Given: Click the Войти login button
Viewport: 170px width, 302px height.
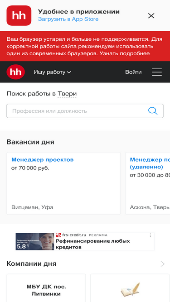Looking at the screenshot, I should (133, 72).
